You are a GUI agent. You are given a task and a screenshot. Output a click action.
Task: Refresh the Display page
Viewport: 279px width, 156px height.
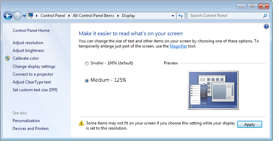(181, 16)
